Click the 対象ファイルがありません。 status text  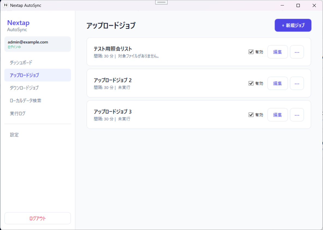(139, 56)
